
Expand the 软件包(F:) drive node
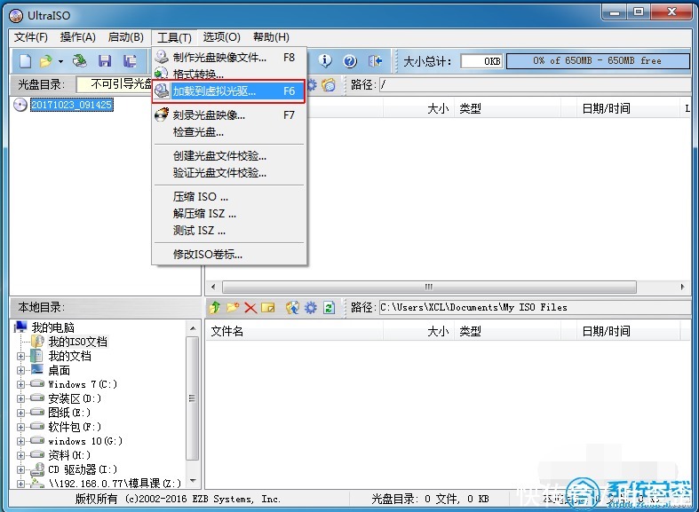coord(20,427)
